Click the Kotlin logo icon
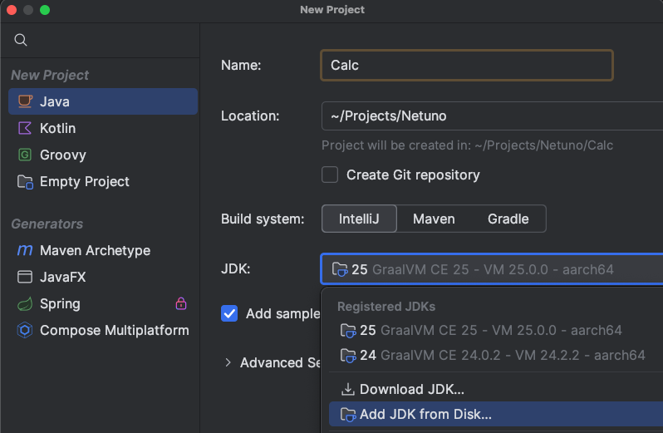Viewport: 663px width, 433px height. tap(25, 128)
